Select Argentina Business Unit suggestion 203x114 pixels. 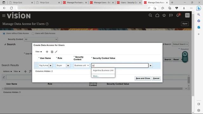click(x=103, y=70)
